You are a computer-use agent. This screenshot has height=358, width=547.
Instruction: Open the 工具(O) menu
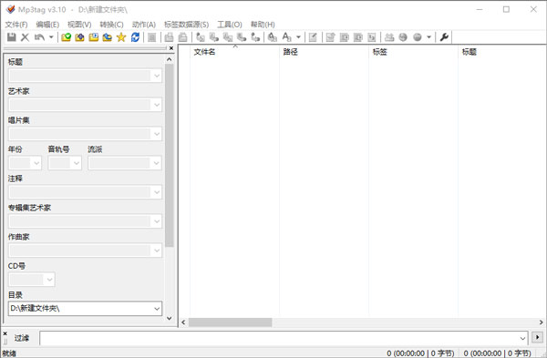tap(230, 25)
